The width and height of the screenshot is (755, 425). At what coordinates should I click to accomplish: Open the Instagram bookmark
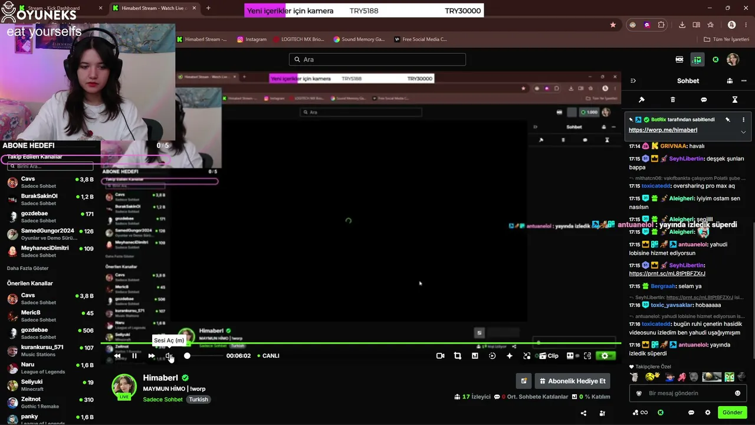point(252,40)
